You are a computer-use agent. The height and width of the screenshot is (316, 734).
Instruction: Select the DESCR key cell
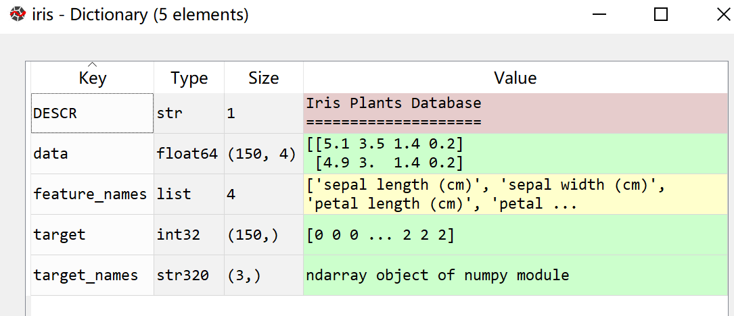92,113
